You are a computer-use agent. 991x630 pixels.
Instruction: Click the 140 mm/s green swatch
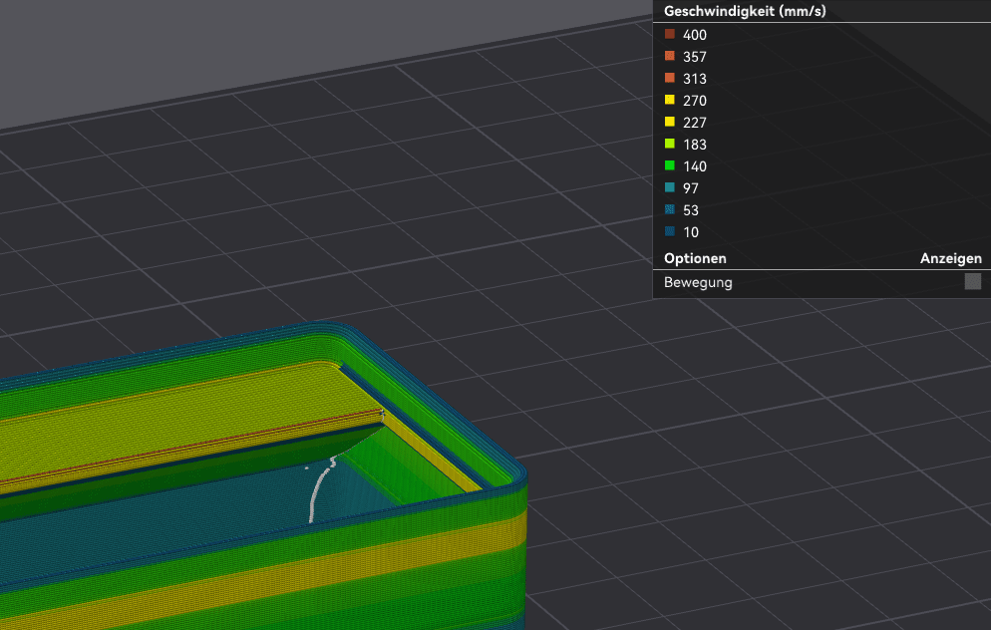tap(670, 165)
